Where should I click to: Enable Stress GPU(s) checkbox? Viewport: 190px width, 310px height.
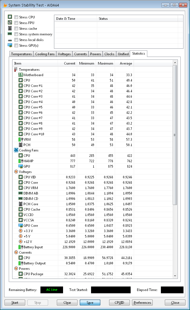click(x=16, y=46)
